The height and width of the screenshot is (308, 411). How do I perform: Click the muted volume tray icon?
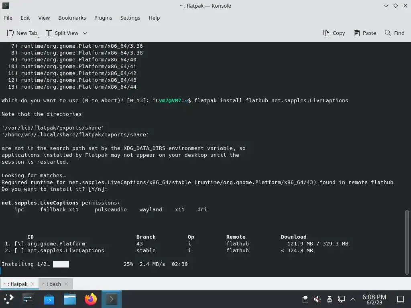(317, 299)
